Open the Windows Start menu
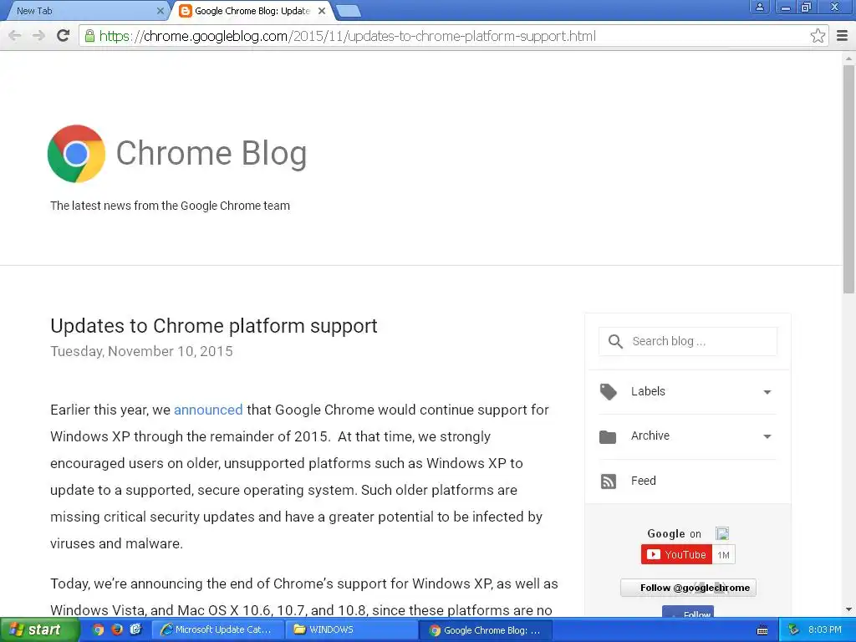 (39, 630)
